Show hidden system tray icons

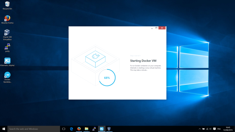(200, 129)
